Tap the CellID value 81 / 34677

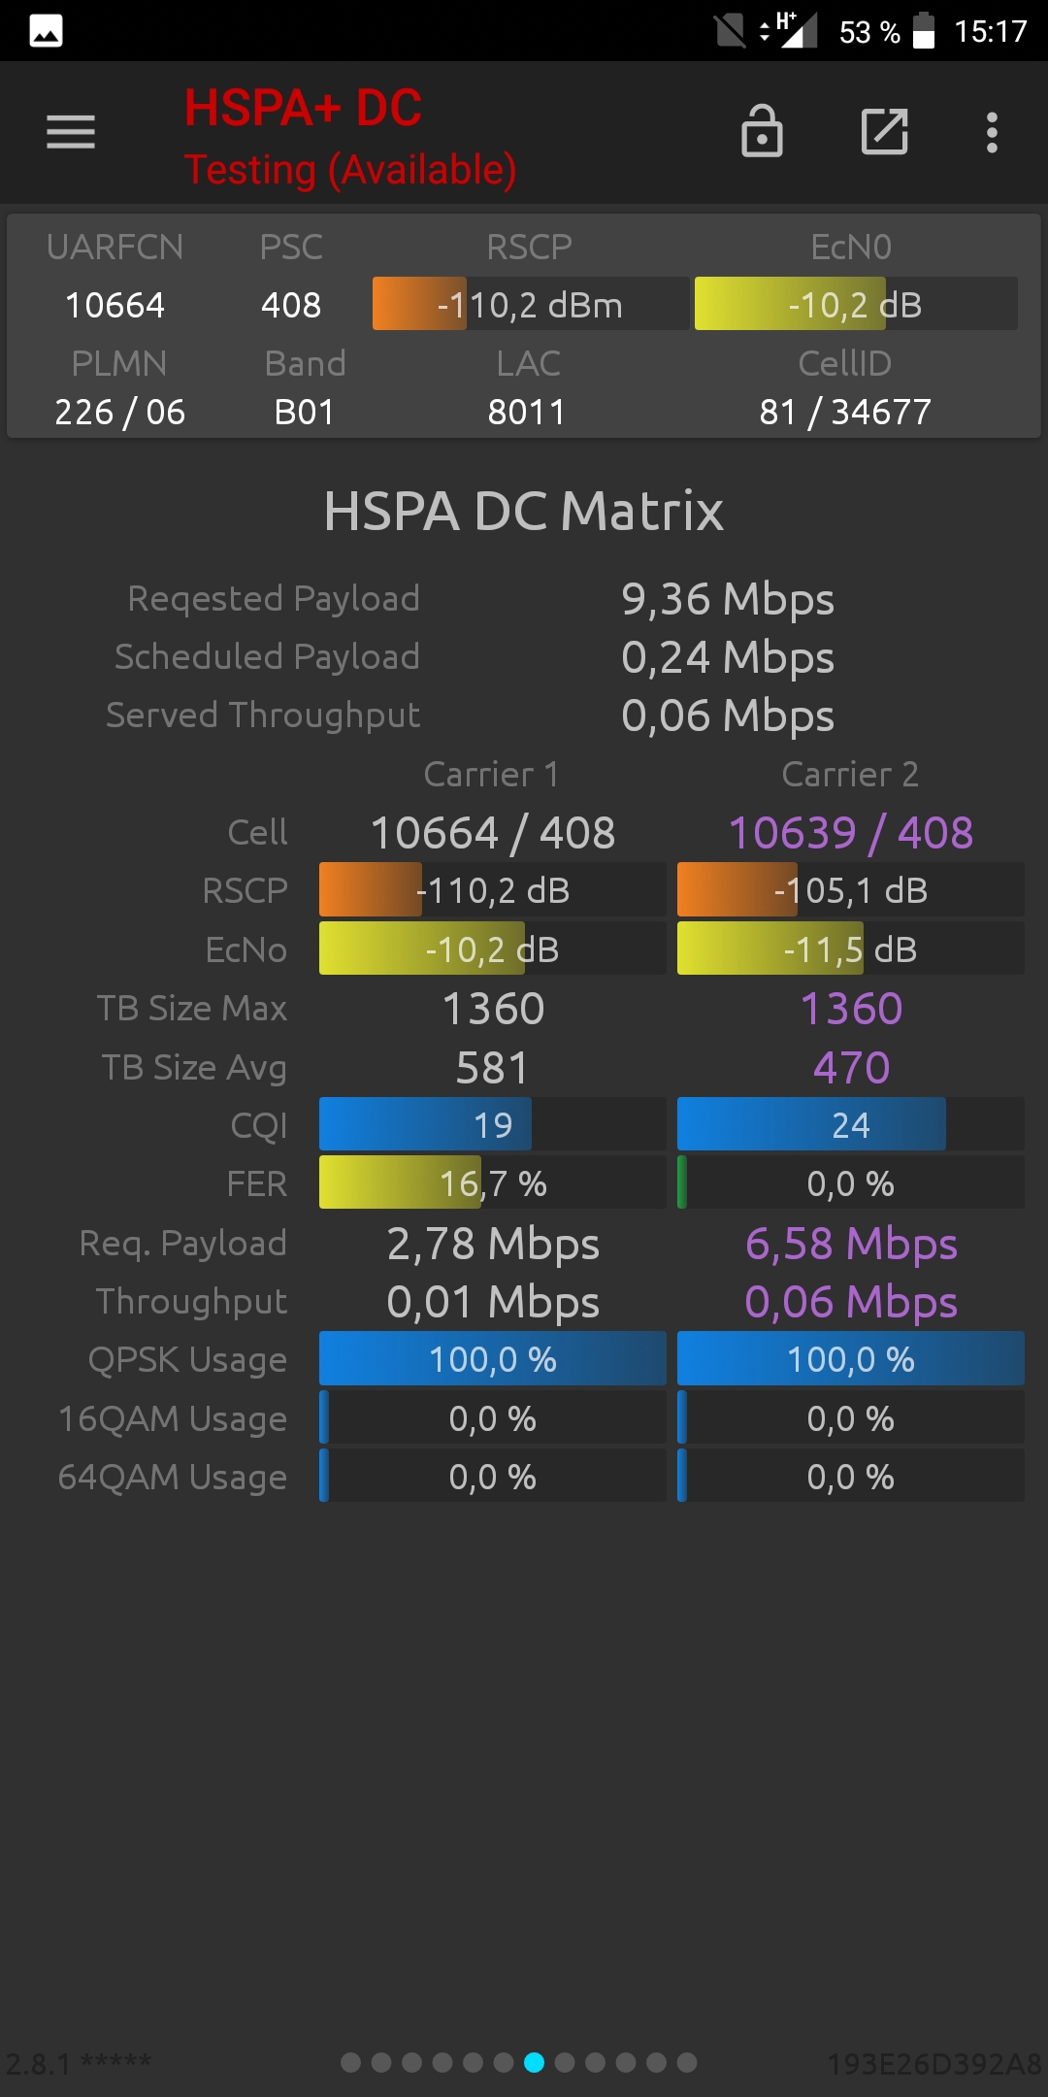(x=845, y=412)
